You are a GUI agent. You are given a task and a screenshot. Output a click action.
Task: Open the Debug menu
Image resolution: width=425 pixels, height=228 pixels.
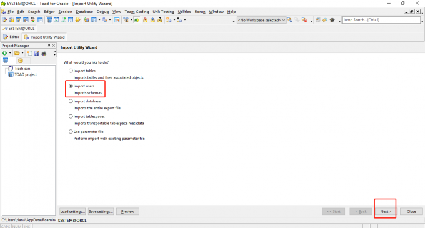tap(102, 12)
